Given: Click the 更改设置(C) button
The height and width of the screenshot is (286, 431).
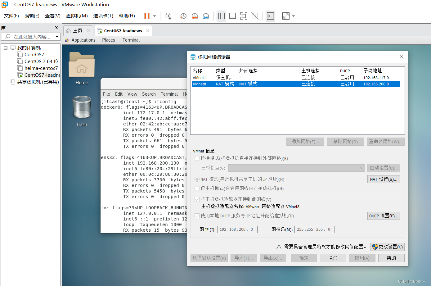Looking at the screenshot, I should point(387,247).
